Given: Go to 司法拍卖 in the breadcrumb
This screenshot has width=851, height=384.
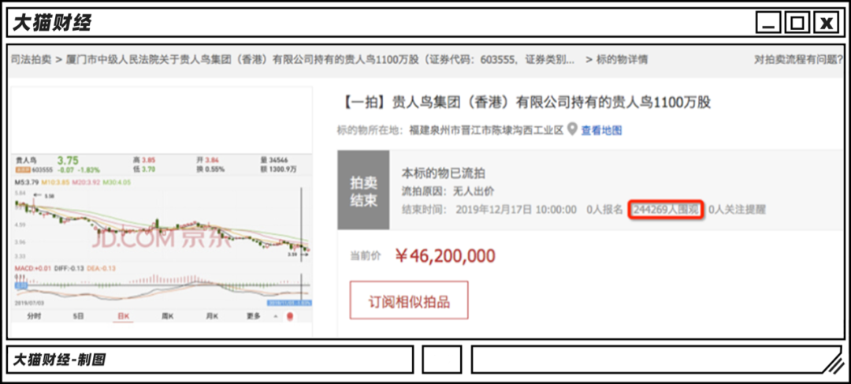Looking at the screenshot, I should [x=30, y=59].
